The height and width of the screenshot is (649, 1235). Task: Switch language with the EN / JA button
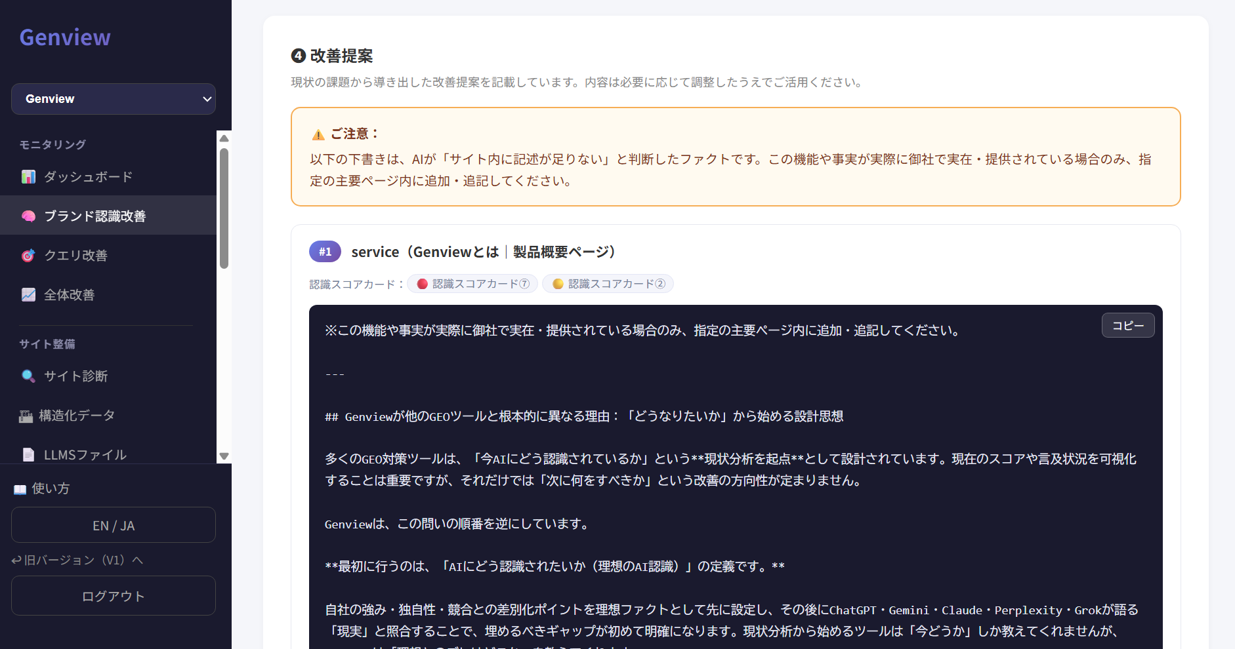pos(114,525)
